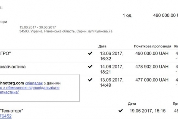
Task: Click the delivery period 15.06.2017 - 30.06.2017
Action: point(38,27)
